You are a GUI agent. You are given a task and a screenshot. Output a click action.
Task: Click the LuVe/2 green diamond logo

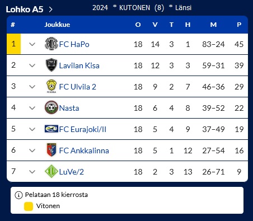point(51,171)
